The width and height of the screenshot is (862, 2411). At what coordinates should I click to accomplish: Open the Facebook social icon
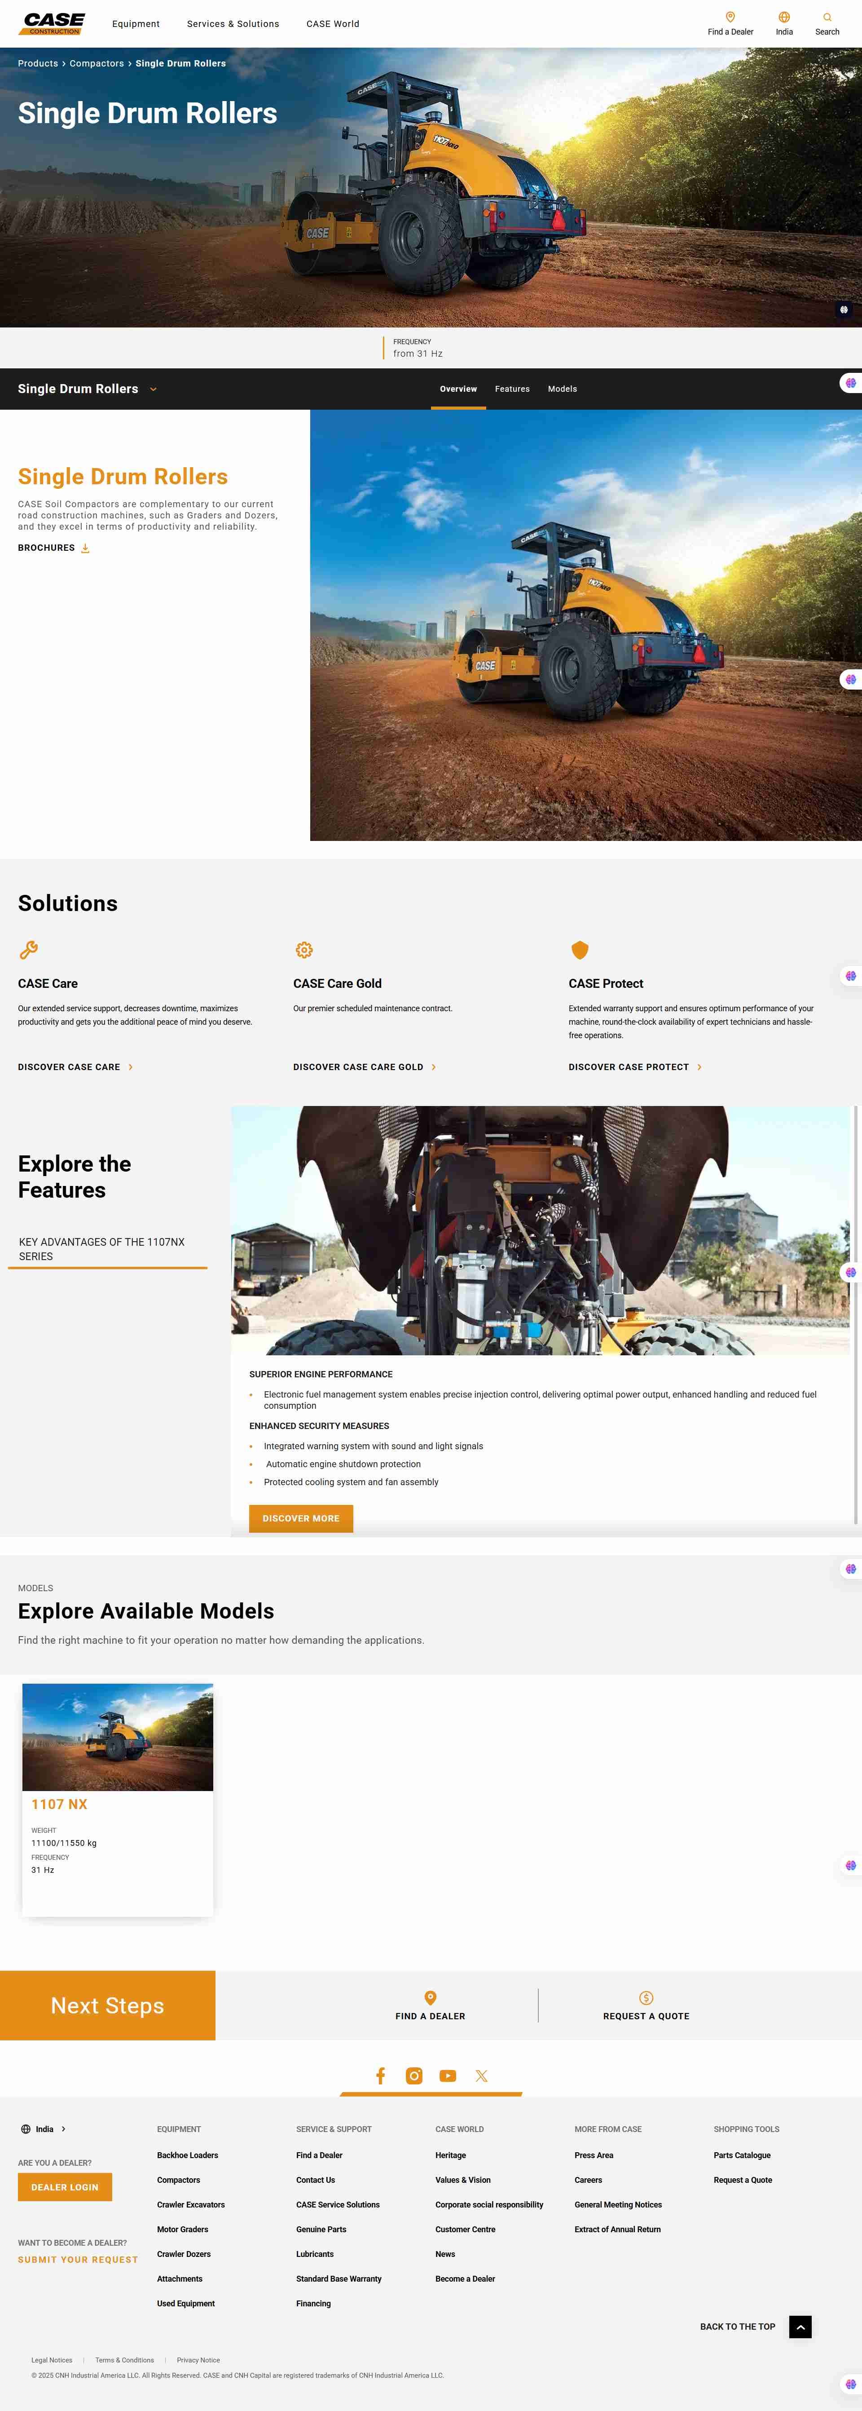(x=381, y=2075)
